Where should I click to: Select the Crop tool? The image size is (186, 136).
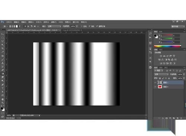click(2, 48)
